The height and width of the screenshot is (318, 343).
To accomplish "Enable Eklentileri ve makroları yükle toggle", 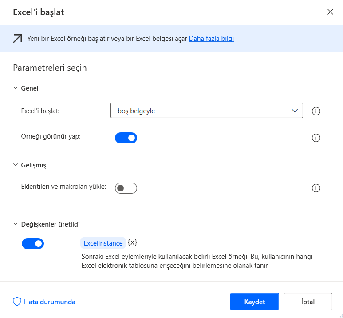I will (x=126, y=188).
